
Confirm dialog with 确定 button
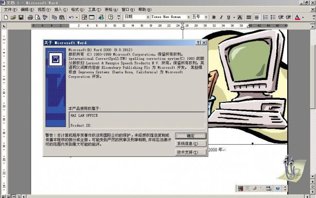click(191, 136)
